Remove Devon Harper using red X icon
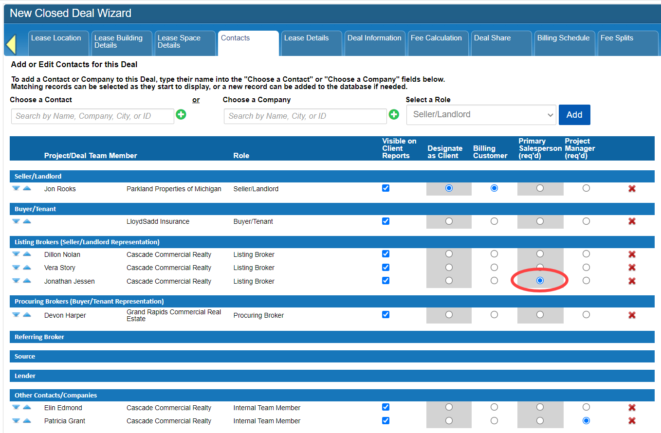Viewport: 661px width, 433px height. (632, 315)
